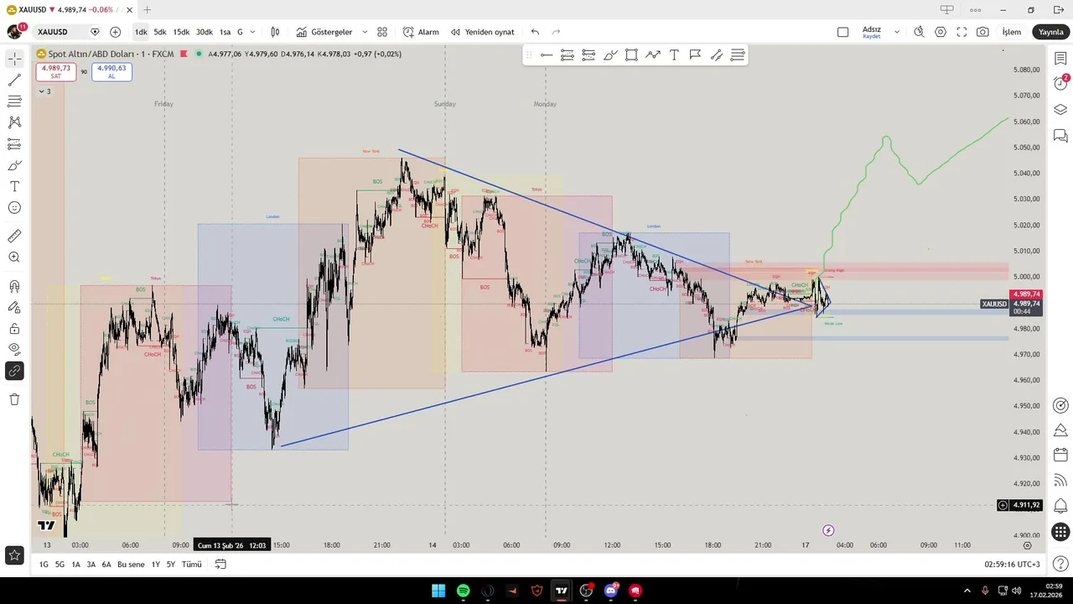Open the forecasting and measurement tools

(x=14, y=144)
